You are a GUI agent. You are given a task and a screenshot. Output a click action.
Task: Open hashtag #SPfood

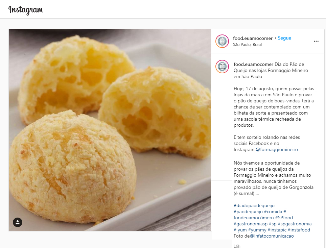coord(284,218)
